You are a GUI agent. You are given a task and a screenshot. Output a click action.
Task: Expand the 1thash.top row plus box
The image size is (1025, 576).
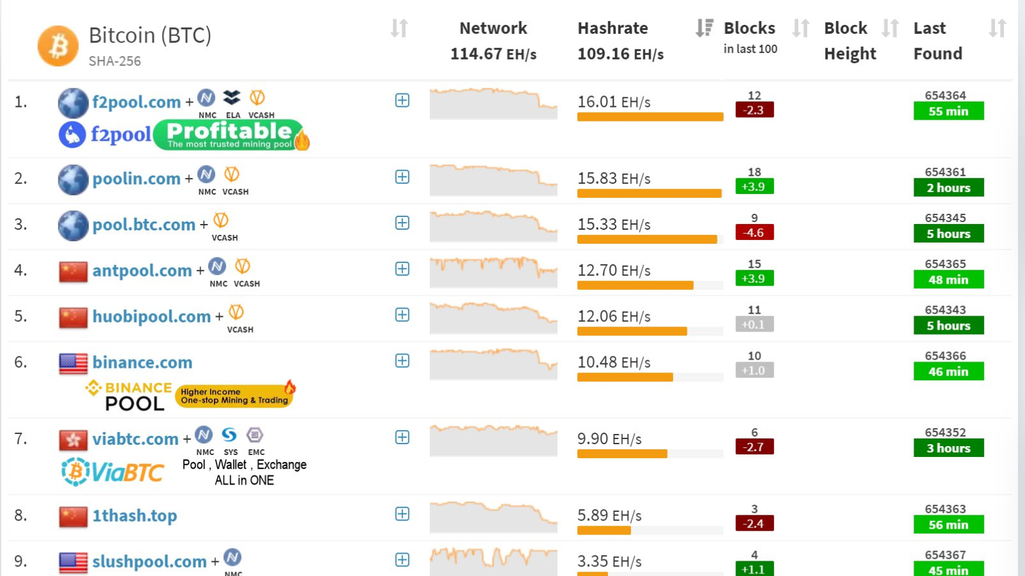pyautogui.click(x=402, y=514)
